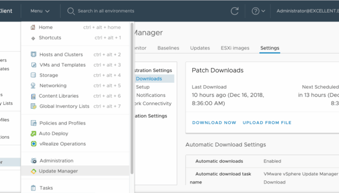The height and width of the screenshot is (193, 339).
Task: Select Auto Deploy menu entry
Action: (75, 133)
